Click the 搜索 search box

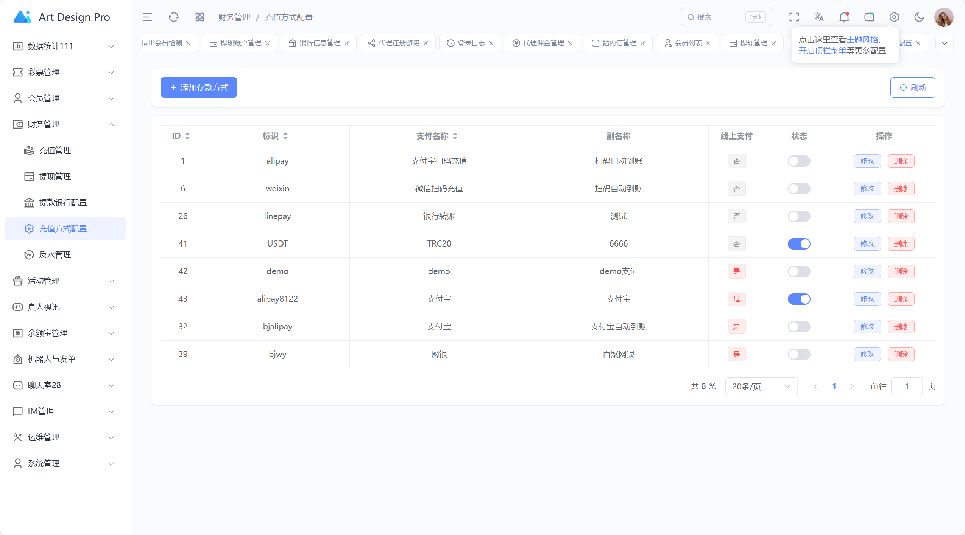click(x=726, y=17)
